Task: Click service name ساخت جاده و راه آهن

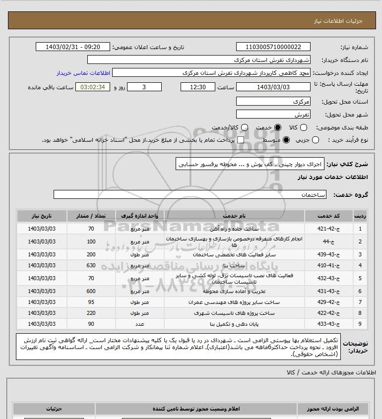Action: pos(234,229)
